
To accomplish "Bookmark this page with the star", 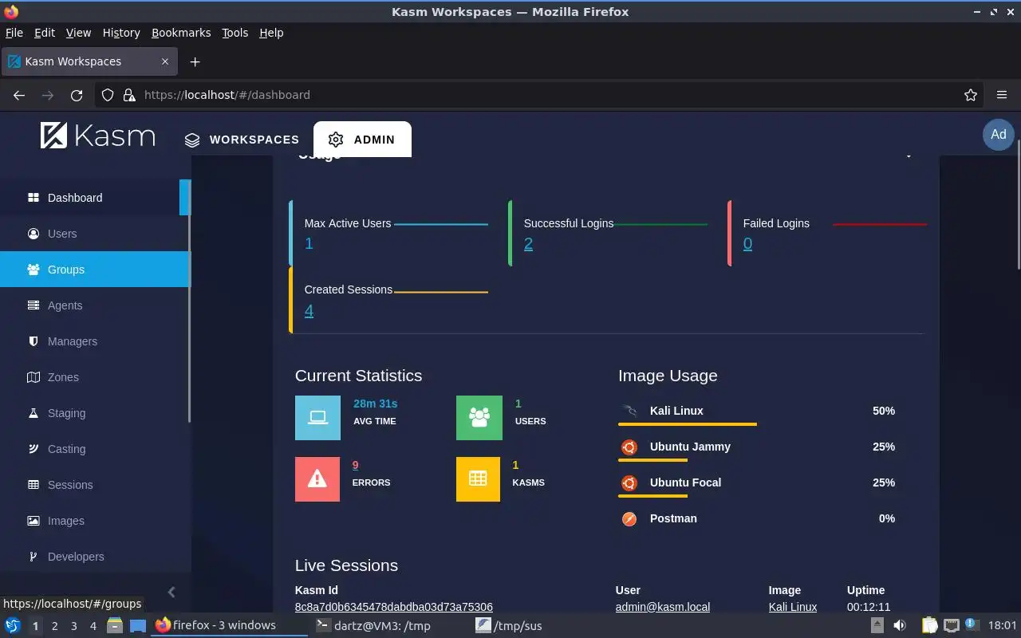I will tap(971, 95).
